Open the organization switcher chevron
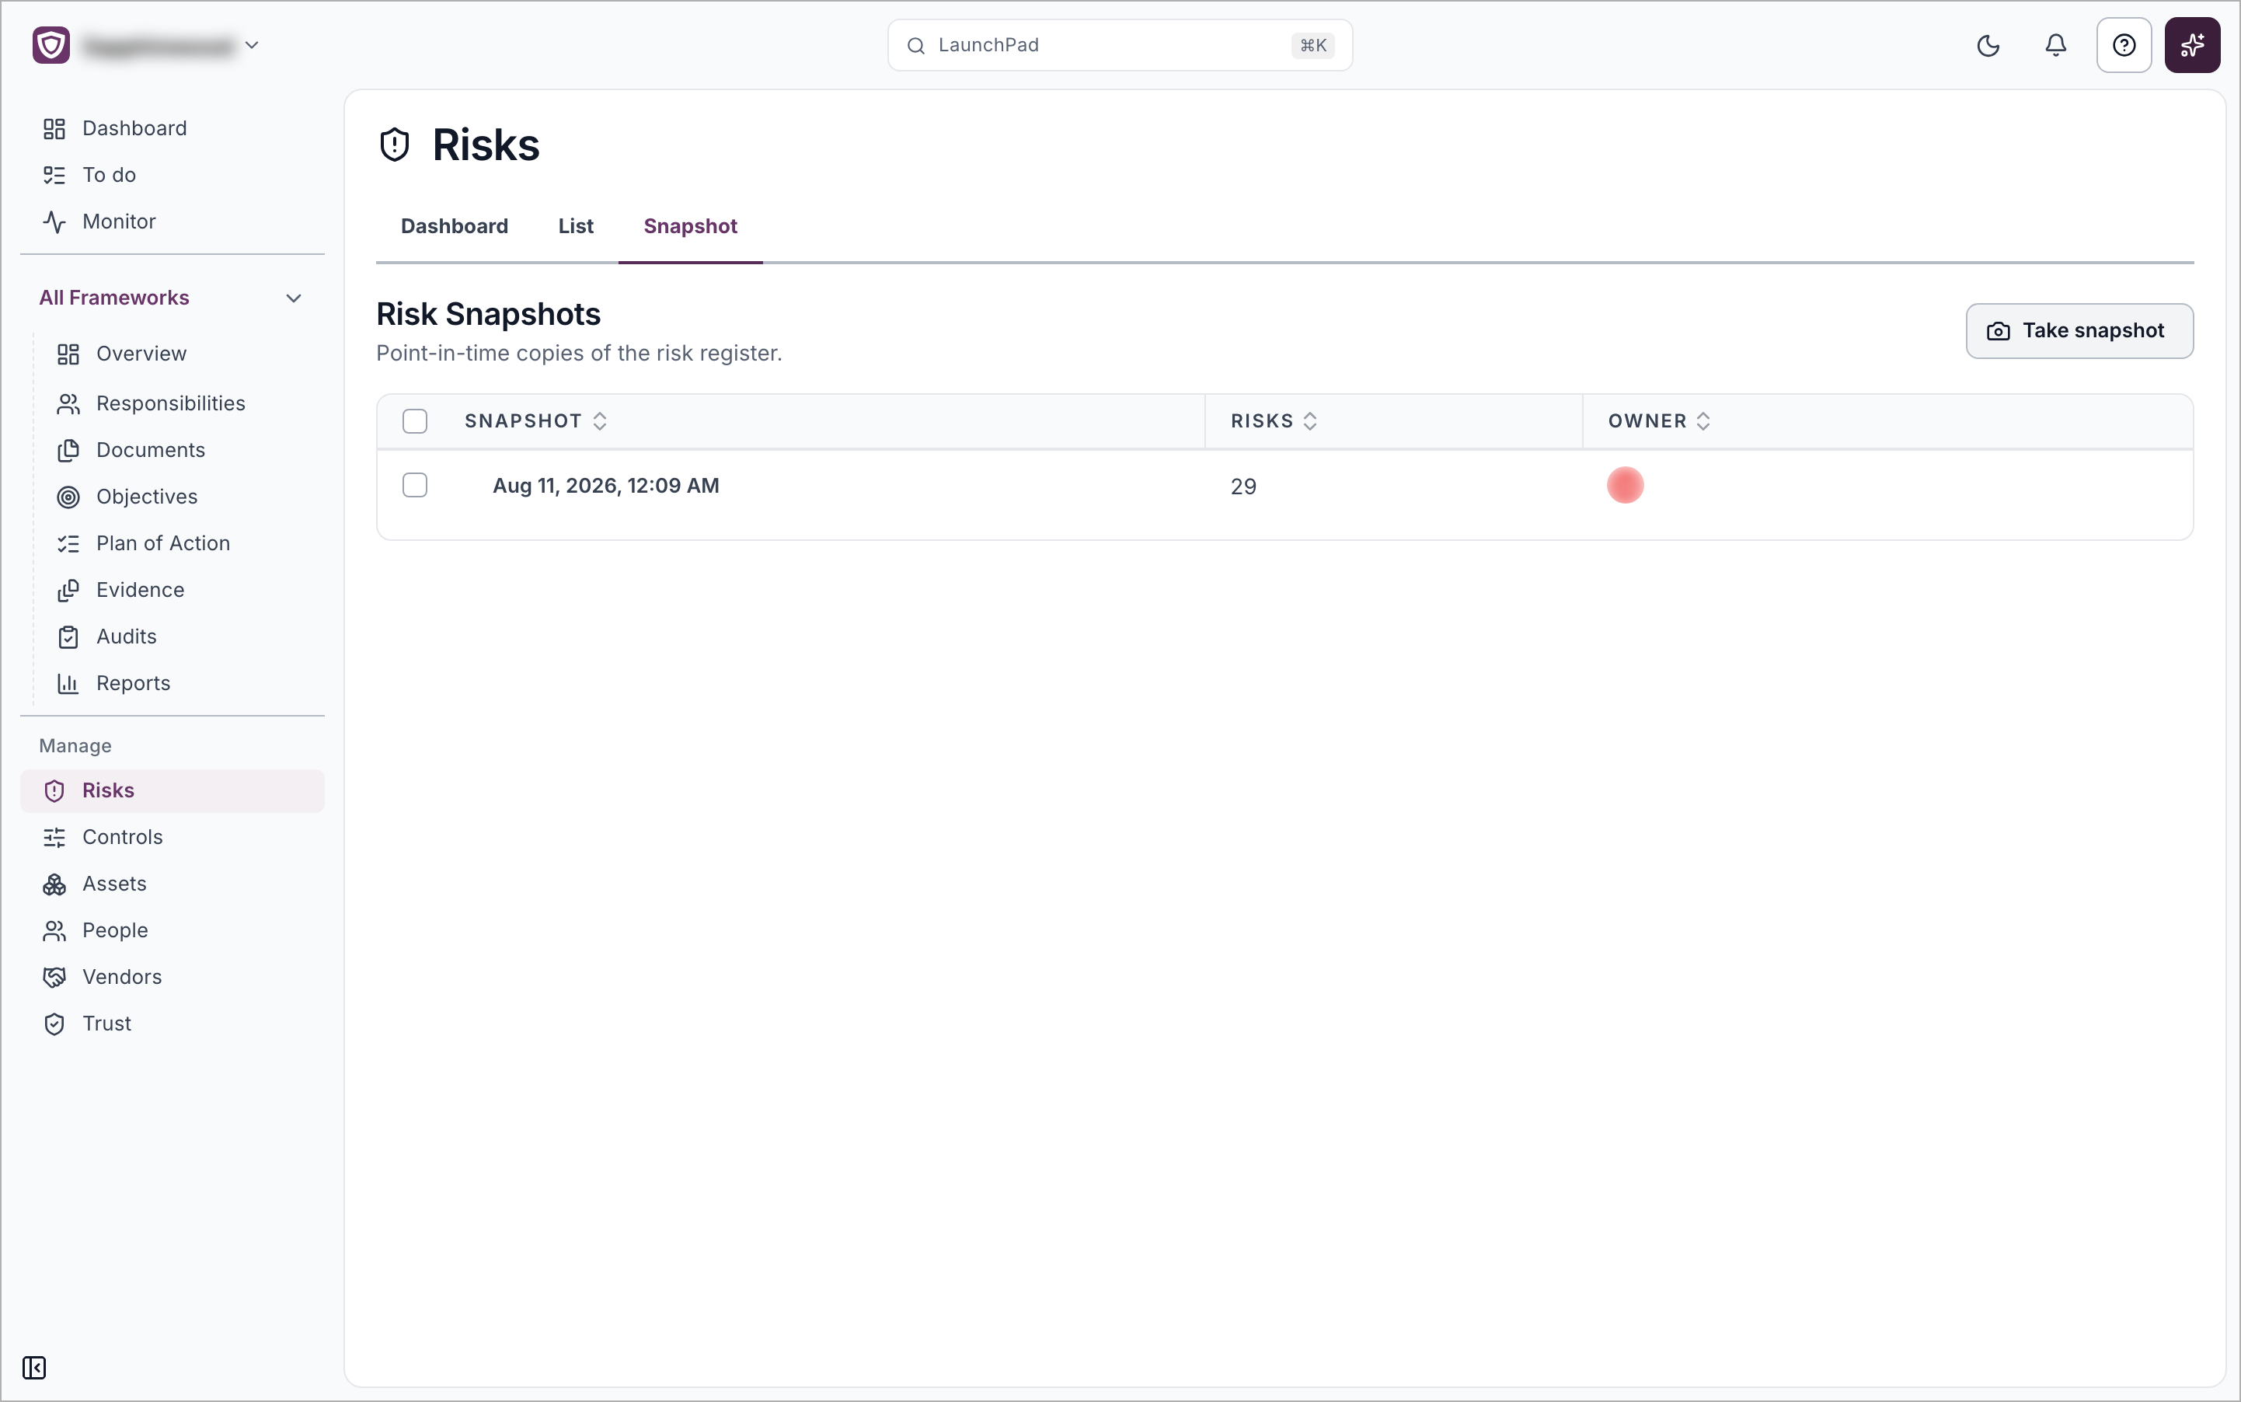 click(251, 44)
